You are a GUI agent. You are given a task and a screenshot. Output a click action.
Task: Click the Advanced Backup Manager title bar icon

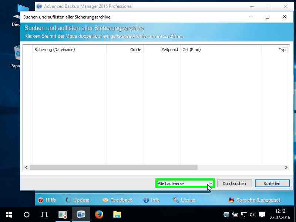pyautogui.click(x=39, y=6)
